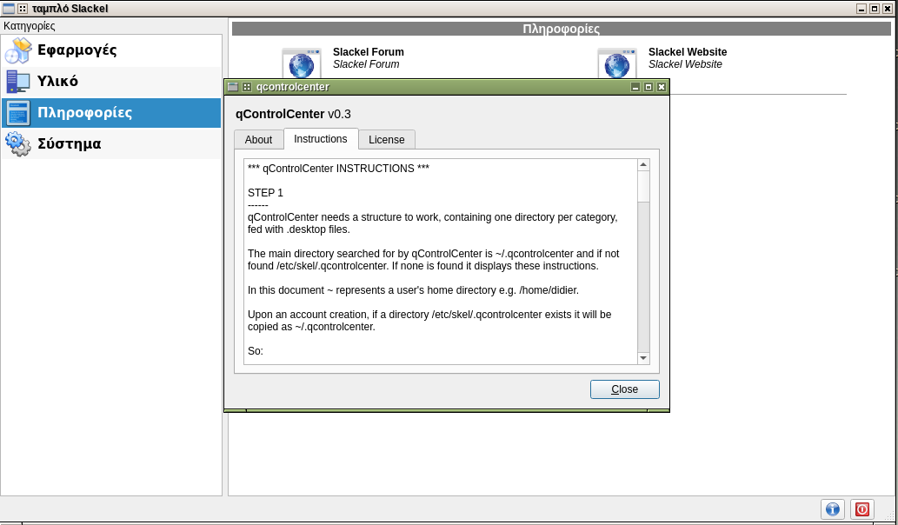Click the instructions scrollbar down arrow
The width and height of the screenshot is (898, 525).
click(643, 358)
